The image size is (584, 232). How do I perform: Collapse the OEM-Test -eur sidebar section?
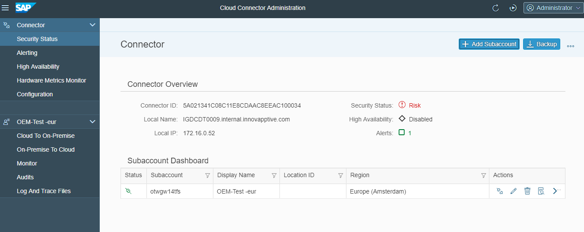click(92, 122)
